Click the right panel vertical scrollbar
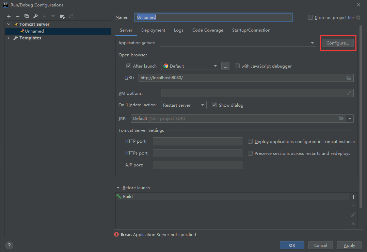The width and height of the screenshot is (367, 252). (361, 117)
